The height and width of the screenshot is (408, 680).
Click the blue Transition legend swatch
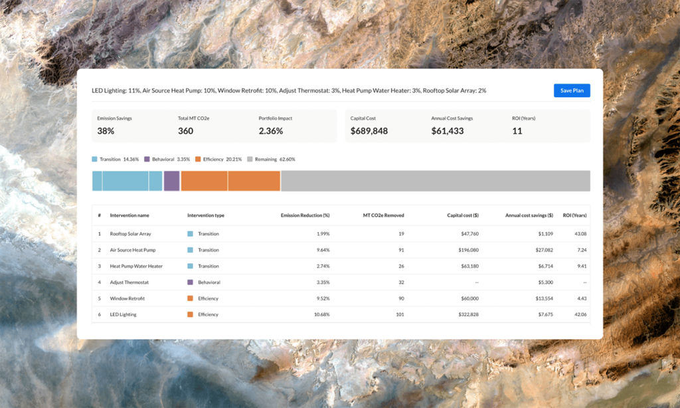(95, 159)
